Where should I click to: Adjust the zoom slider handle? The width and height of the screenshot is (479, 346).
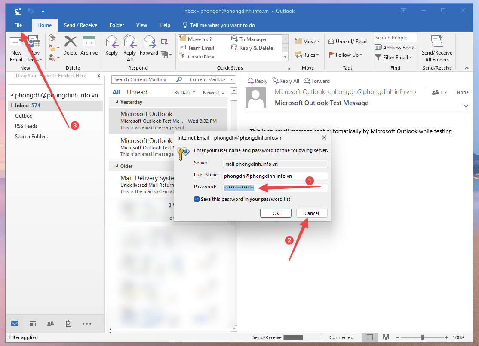pyautogui.click(x=422, y=337)
